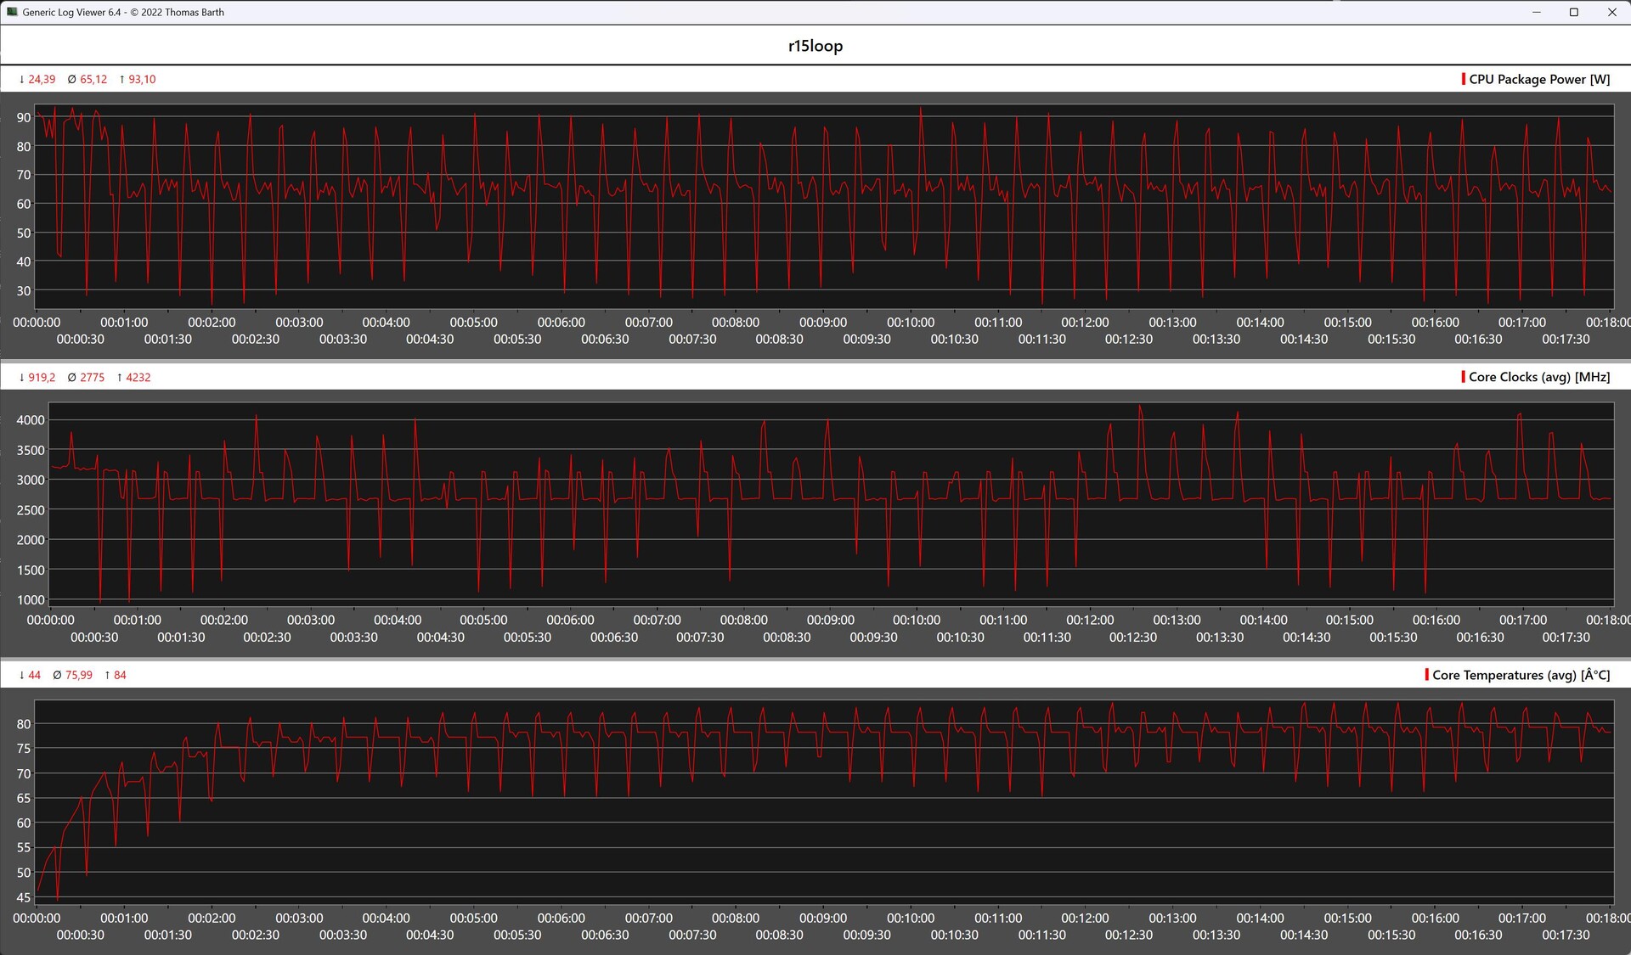Select the Core Temperatures (avg) legend label
The height and width of the screenshot is (955, 1631).
tap(1521, 675)
